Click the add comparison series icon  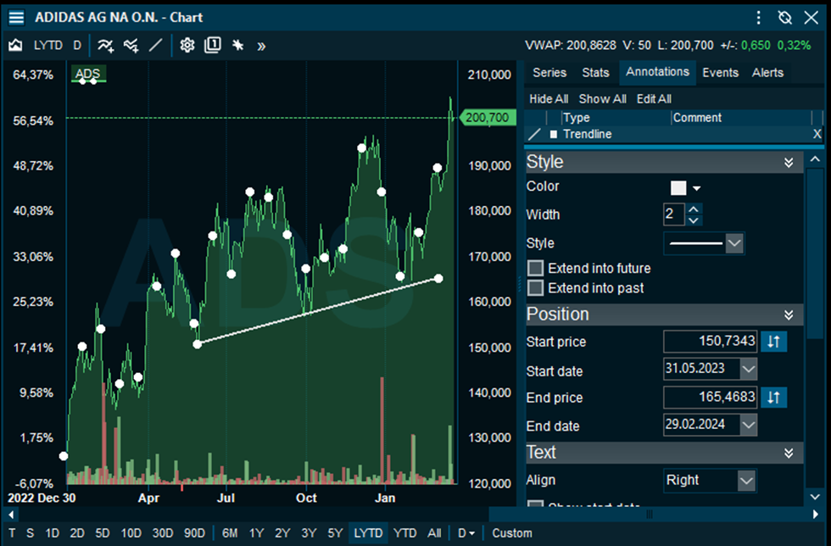(x=131, y=46)
